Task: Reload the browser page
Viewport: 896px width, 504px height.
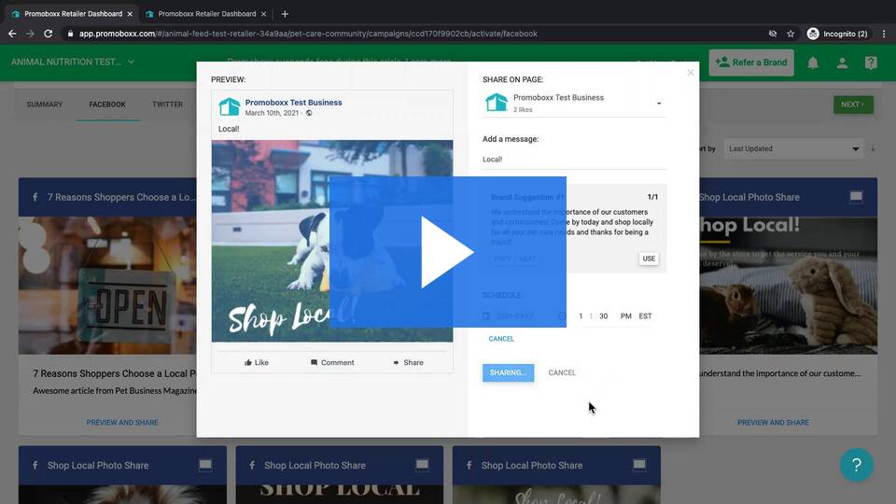Action: pyautogui.click(x=48, y=34)
